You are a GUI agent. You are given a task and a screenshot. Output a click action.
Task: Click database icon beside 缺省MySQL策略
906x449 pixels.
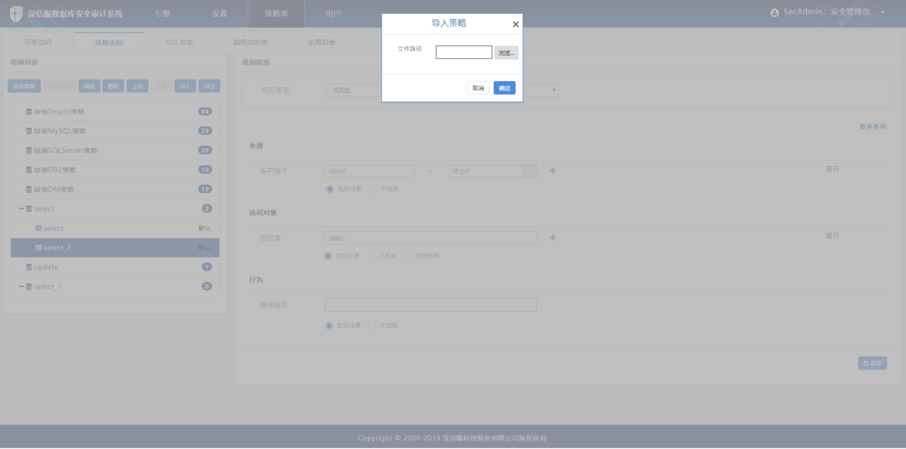pos(29,131)
